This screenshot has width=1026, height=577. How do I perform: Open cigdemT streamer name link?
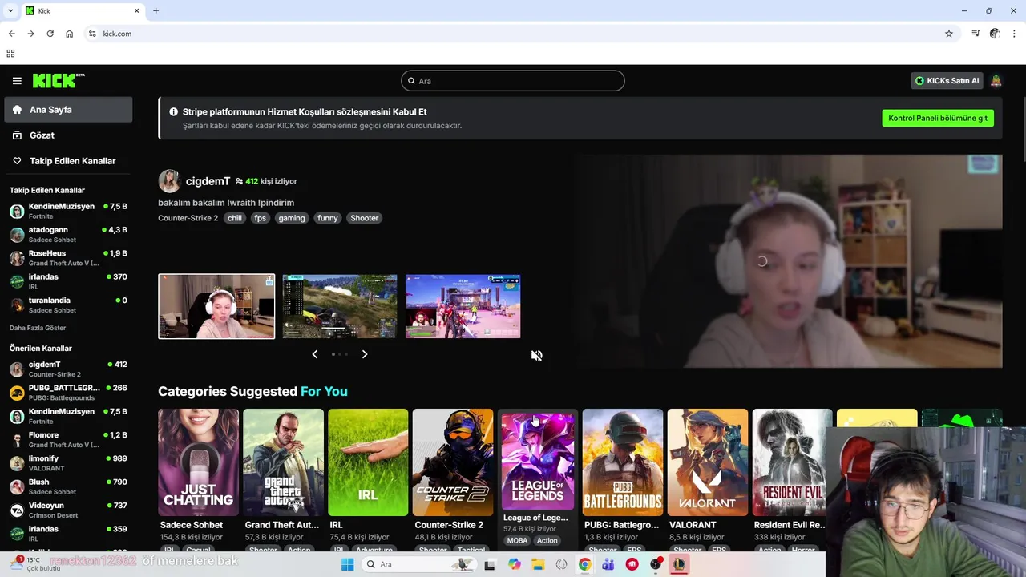(208, 181)
